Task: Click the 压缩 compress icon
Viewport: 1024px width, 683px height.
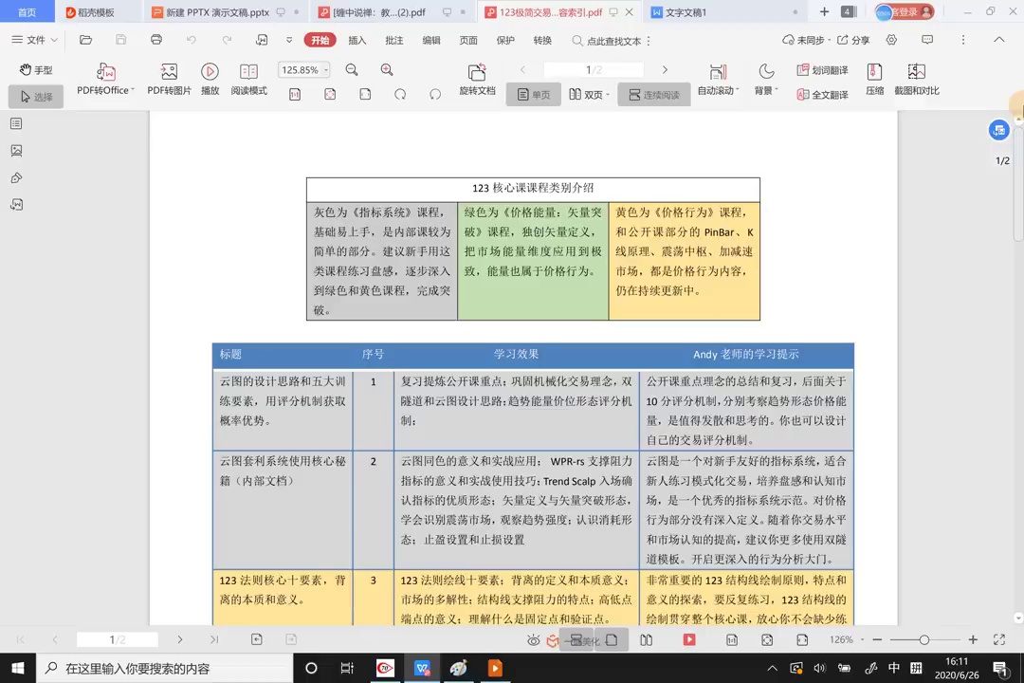Action: point(874,73)
